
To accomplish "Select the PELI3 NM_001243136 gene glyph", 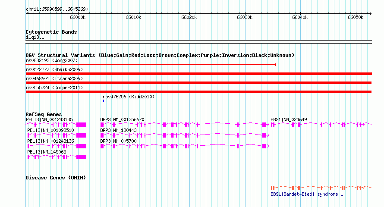I will [x=57, y=146].
